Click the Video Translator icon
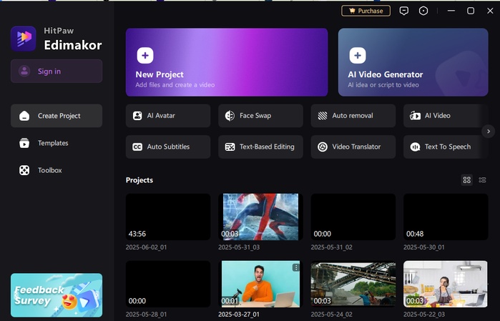 point(323,147)
